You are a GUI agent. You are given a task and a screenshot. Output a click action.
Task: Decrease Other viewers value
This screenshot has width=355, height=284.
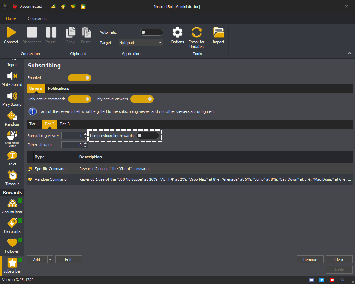tap(85, 147)
